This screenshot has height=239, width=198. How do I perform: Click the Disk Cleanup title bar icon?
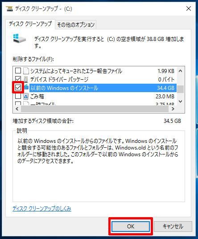click(x=9, y=9)
